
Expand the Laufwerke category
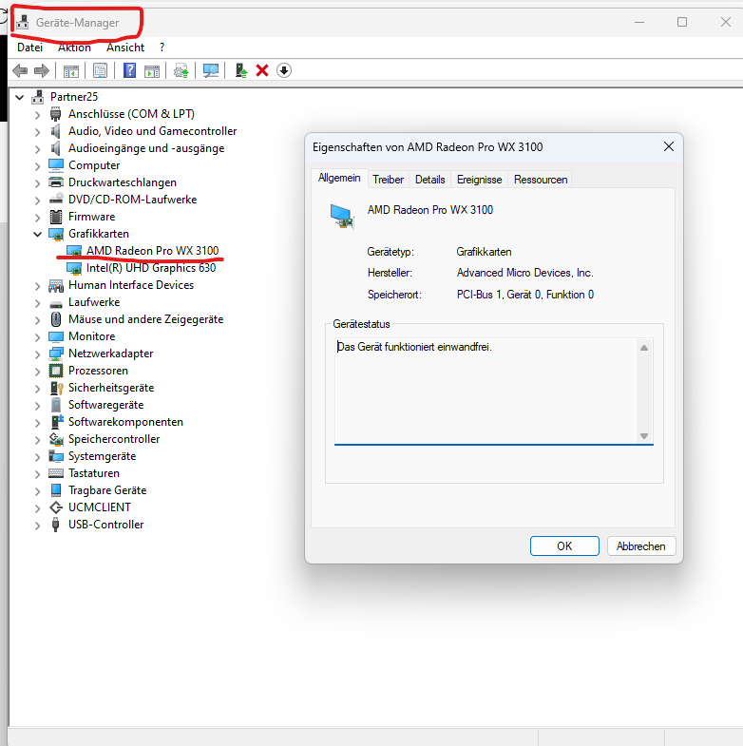pos(38,302)
